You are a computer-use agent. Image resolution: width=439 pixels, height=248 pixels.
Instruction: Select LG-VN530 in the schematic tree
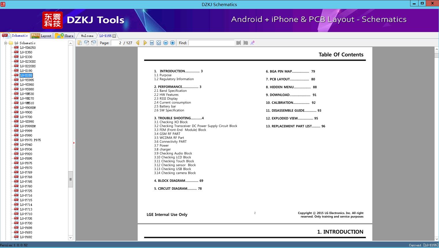(27, 94)
